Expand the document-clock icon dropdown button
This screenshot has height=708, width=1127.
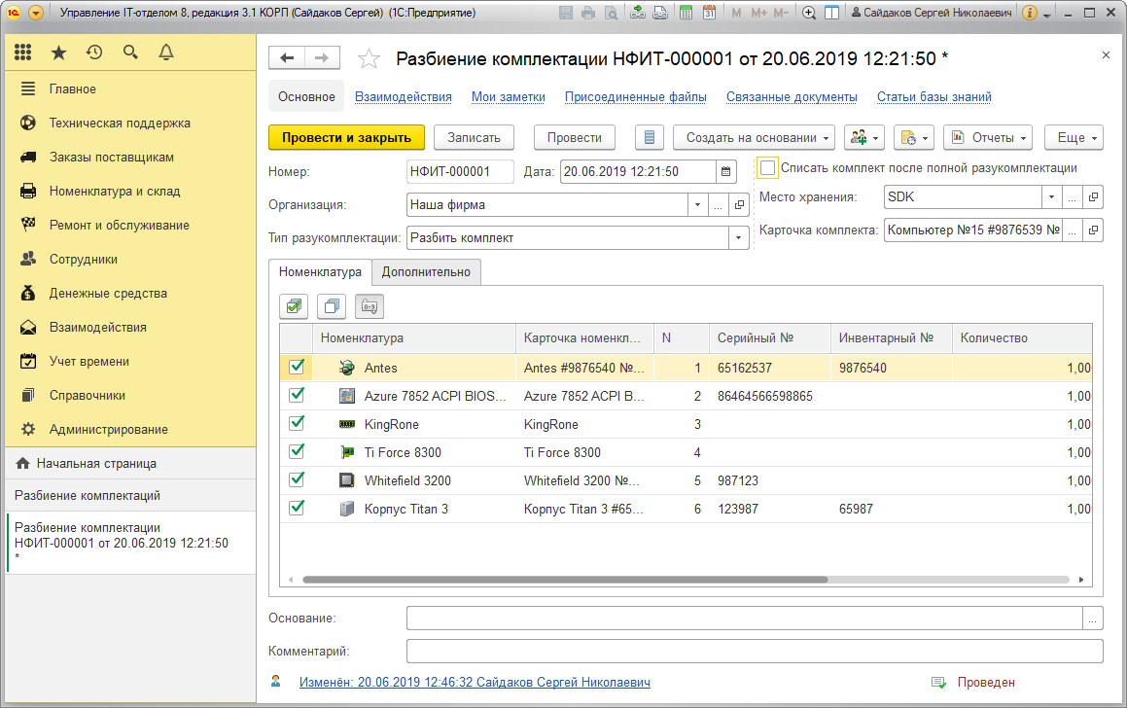[913, 137]
